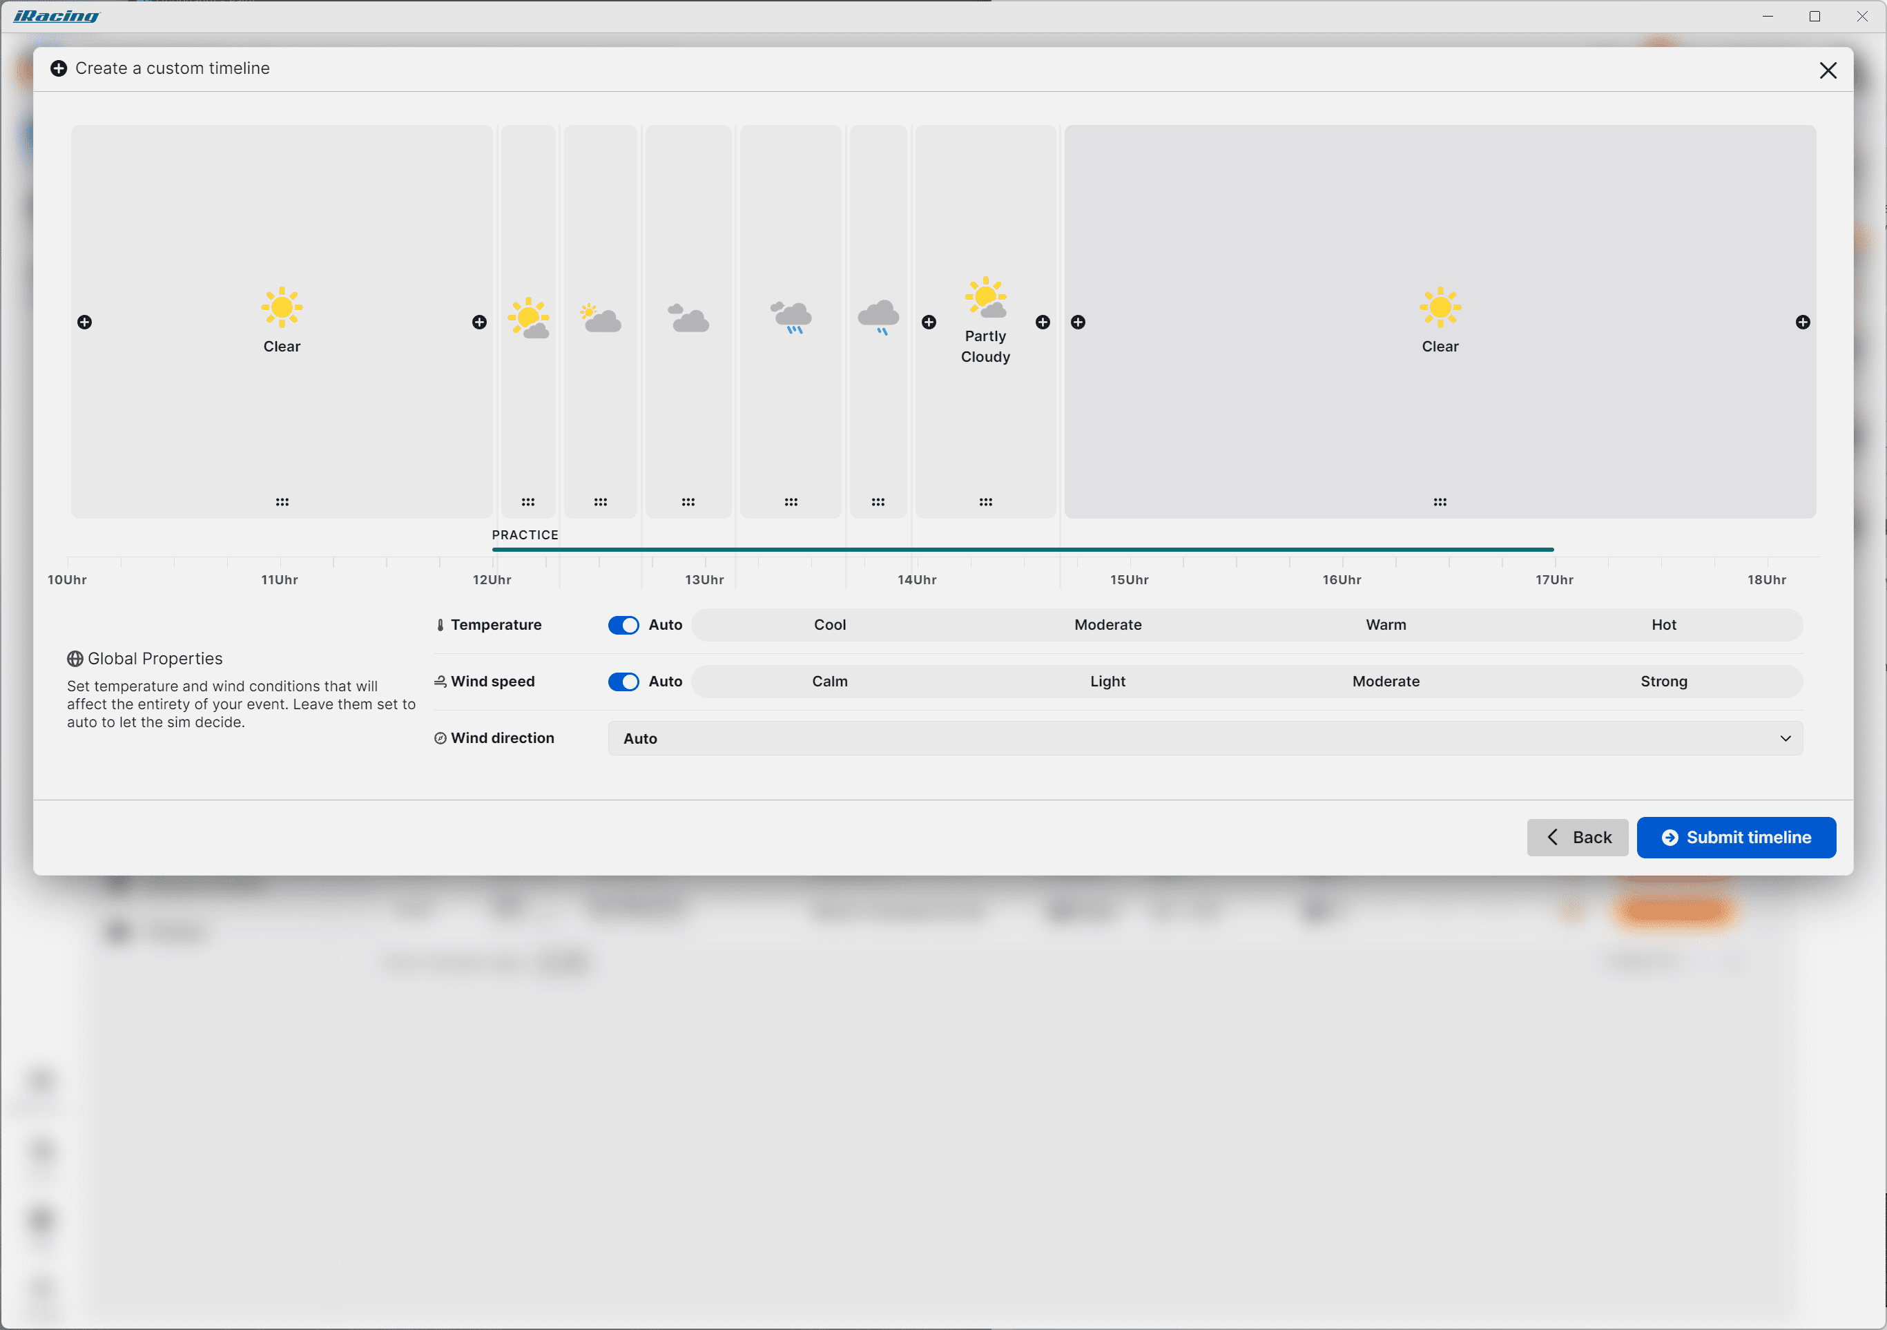Click the sun icon in first Clear block
1887x1330 pixels.
(282, 307)
